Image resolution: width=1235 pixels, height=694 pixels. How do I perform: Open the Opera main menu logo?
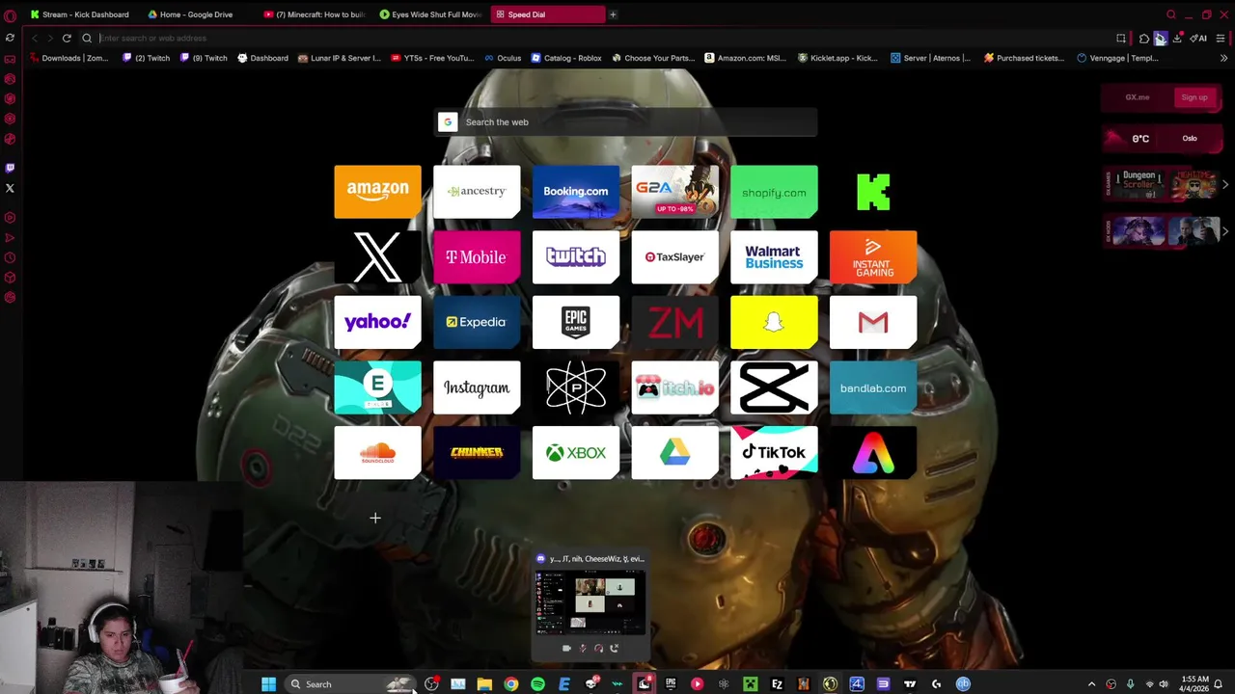[x=10, y=15]
